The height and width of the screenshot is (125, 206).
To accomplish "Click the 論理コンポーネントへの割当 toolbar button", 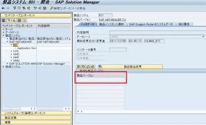I will [x=68, y=8].
